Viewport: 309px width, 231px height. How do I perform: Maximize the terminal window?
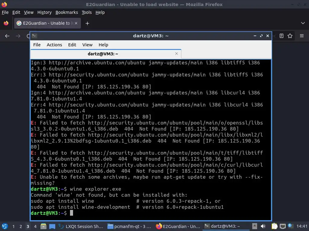[261, 36]
